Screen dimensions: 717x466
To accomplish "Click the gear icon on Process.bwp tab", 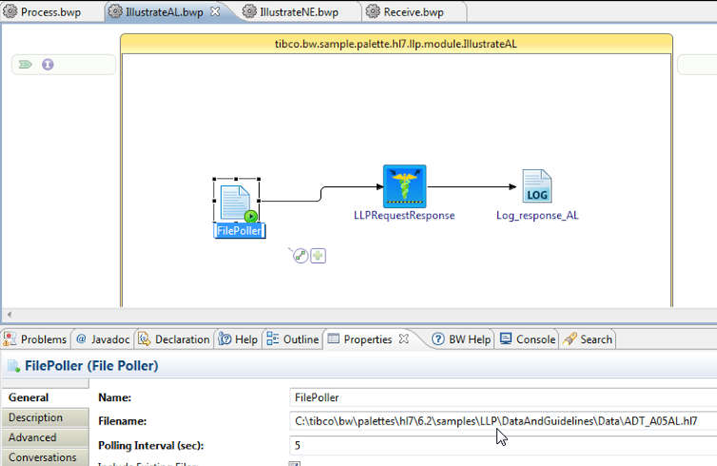I will point(10,11).
